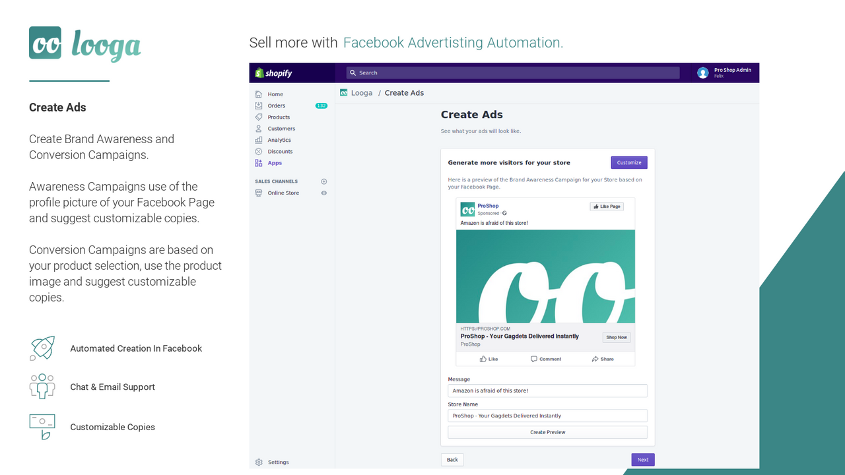Open the Home page icon in the sidebar
This screenshot has height=475, width=845.
tap(259, 94)
